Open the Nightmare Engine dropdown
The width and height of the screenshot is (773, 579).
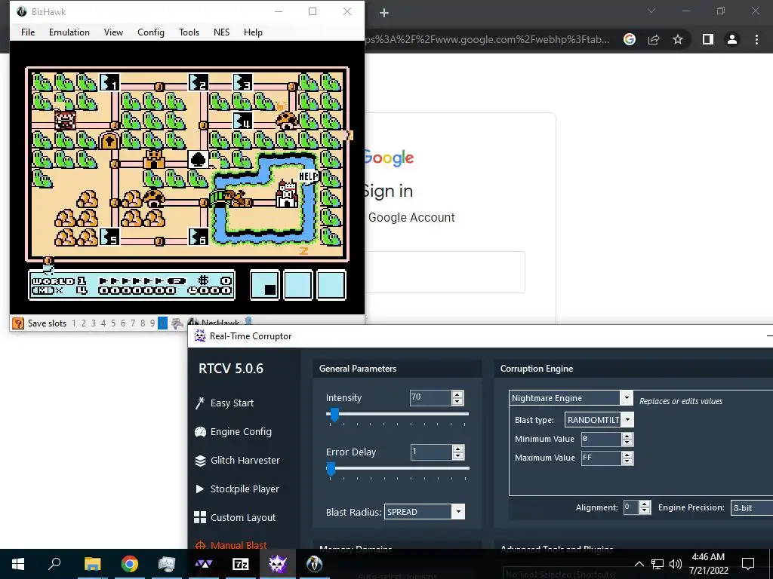pyautogui.click(x=626, y=398)
